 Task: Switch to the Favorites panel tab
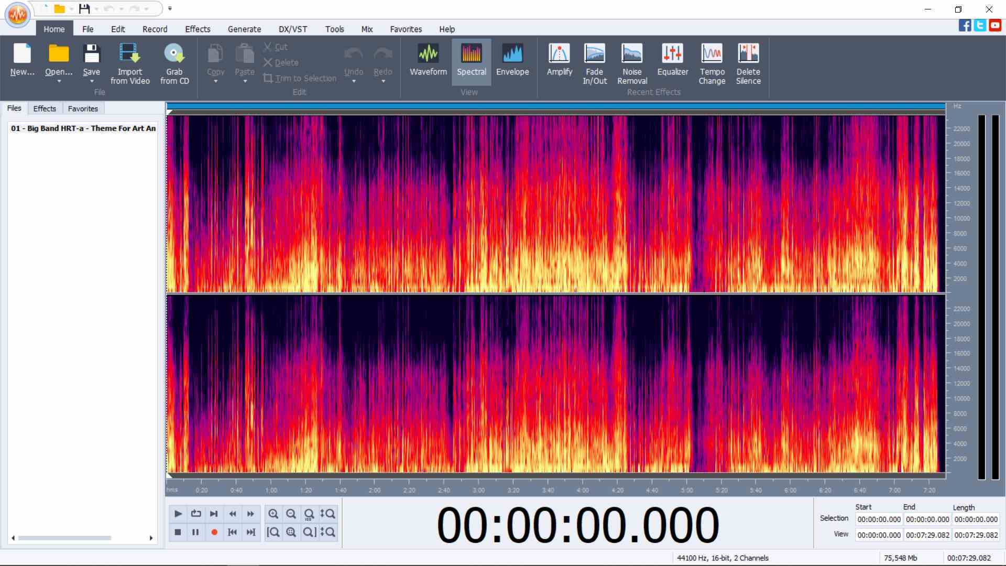click(x=83, y=108)
